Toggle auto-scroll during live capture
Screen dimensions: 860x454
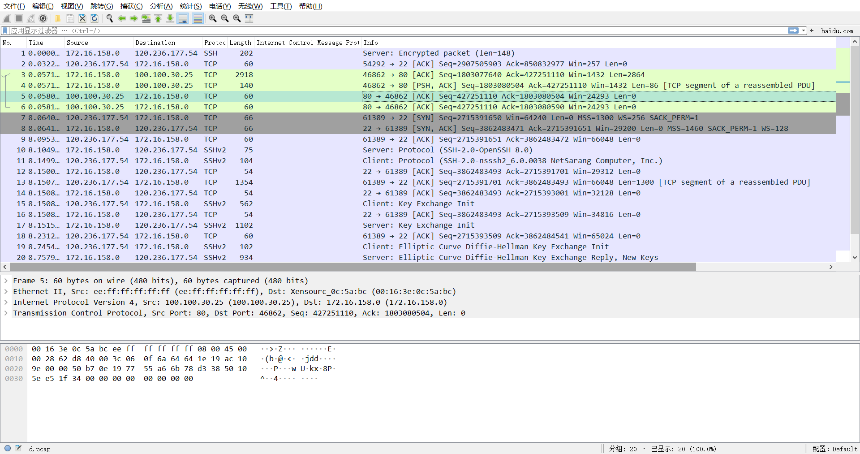click(183, 18)
